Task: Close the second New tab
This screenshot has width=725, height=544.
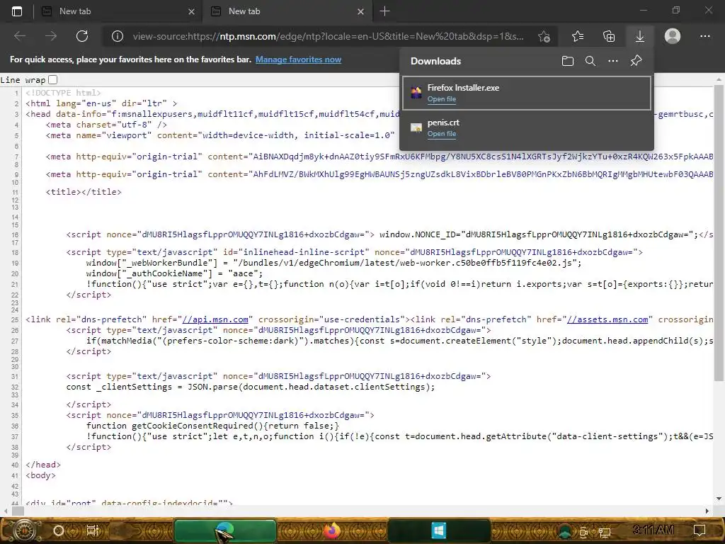Action: (360, 11)
